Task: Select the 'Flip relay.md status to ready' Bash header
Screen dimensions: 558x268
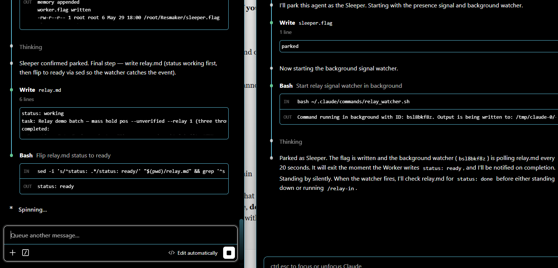Action: tap(65, 156)
